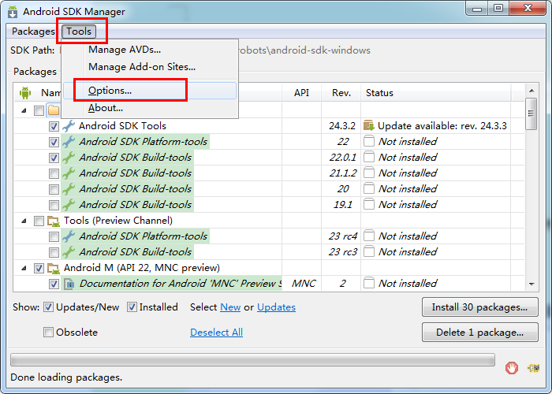Close the Tools menu via its header
This screenshot has width=552, height=394.
tap(79, 32)
